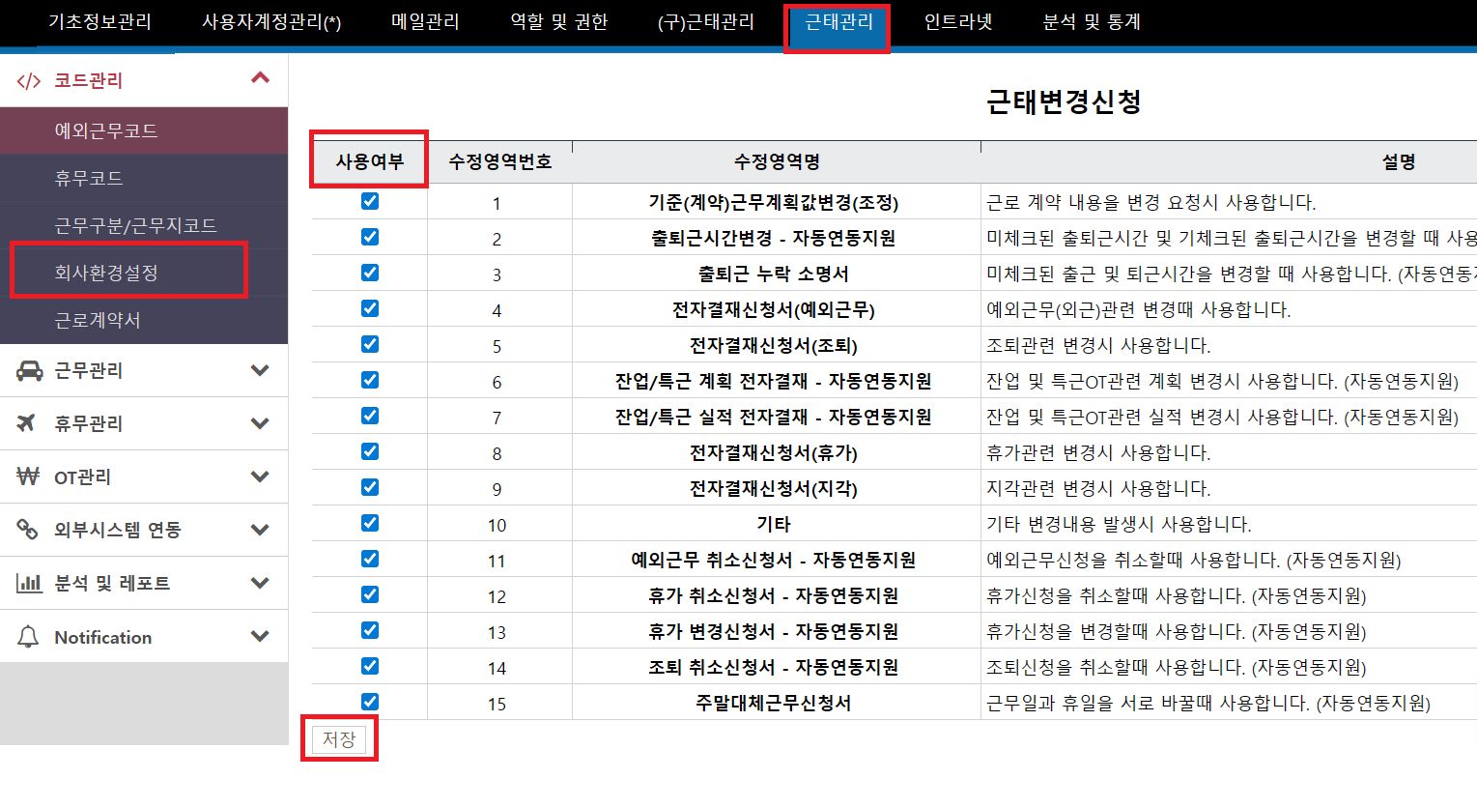Switch to the 인트라넷 top menu
This screenshot has width=1477, height=808.
[957, 22]
